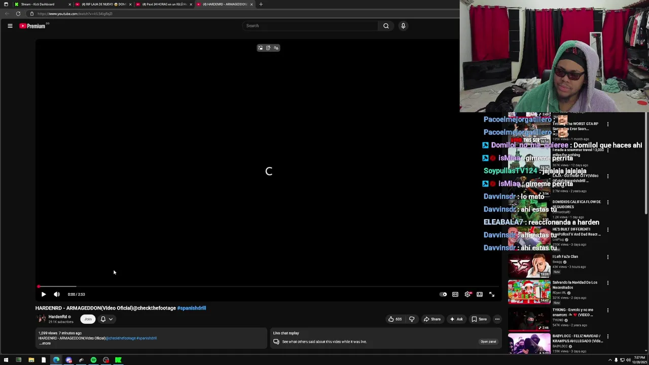Open TYKING - Enrrolo y no me enamoro thumbnail
This screenshot has height=365, width=649.
click(x=529, y=319)
